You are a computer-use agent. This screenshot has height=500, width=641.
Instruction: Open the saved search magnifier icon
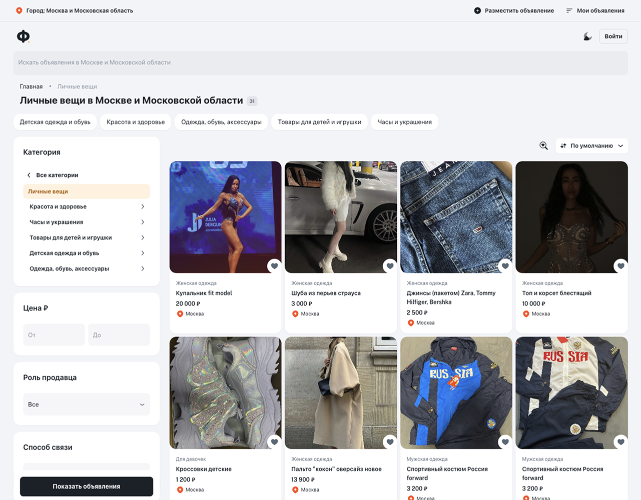tap(543, 145)
